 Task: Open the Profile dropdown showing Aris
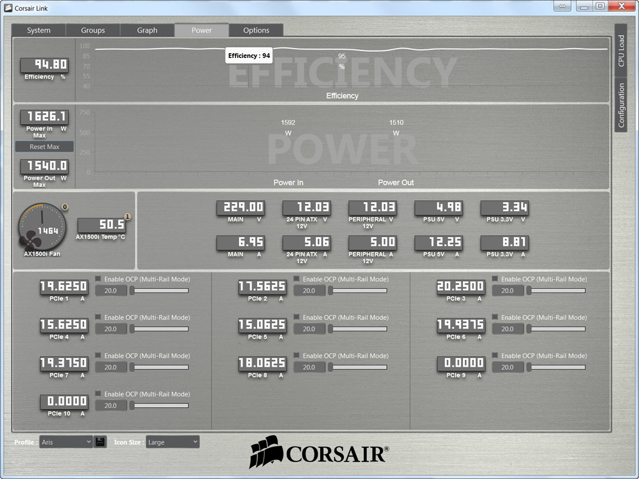[x=66, y=442]
